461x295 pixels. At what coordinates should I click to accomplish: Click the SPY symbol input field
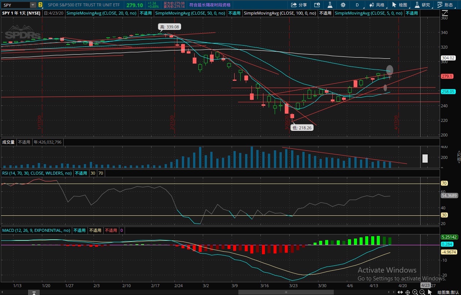(x=15, y=5)
